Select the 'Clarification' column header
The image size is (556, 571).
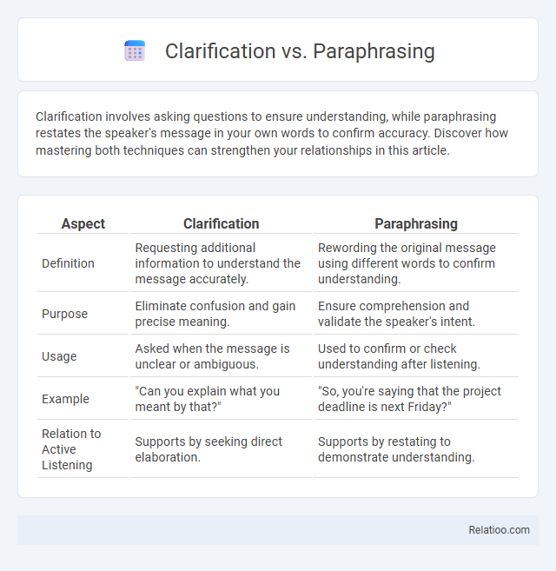pyautogui.click(x=221, y=223)
